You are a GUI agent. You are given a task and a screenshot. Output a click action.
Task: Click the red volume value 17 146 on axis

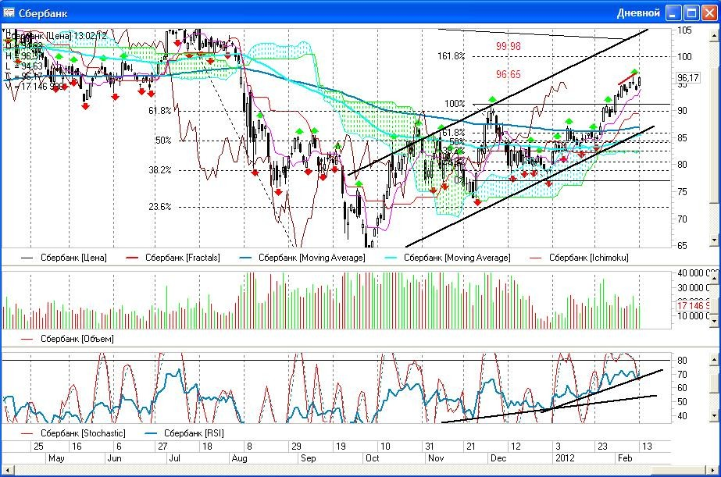click(693, 305)
